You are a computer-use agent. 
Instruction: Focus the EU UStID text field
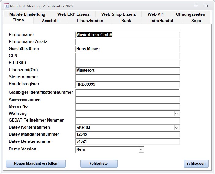127,63
